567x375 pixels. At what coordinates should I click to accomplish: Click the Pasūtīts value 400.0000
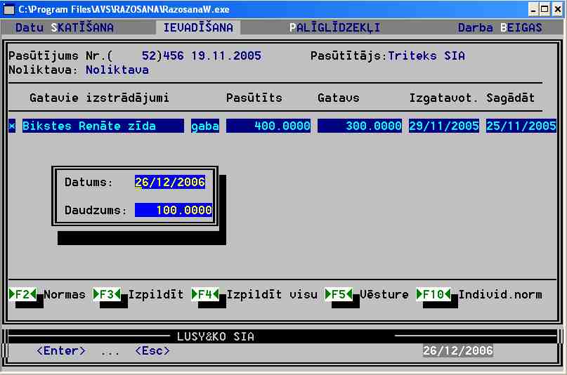pyautogui.click(x=268, y=126)
